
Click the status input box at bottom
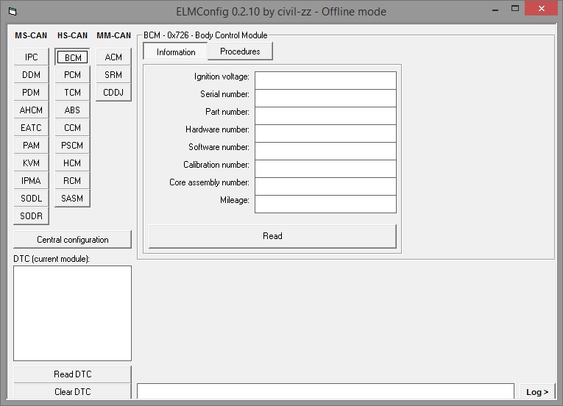tap(325, 392)
